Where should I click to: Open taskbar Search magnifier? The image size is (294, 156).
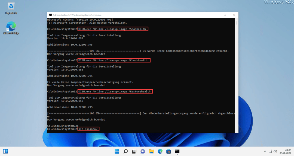click(125, 151)
